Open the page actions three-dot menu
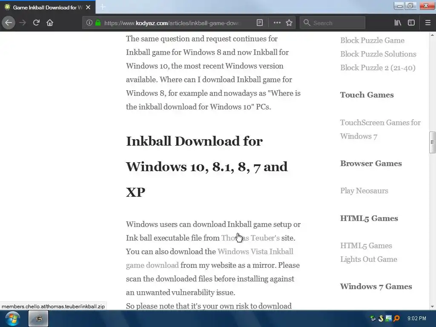Screen dimensions: 436x327 click(277, 23)
